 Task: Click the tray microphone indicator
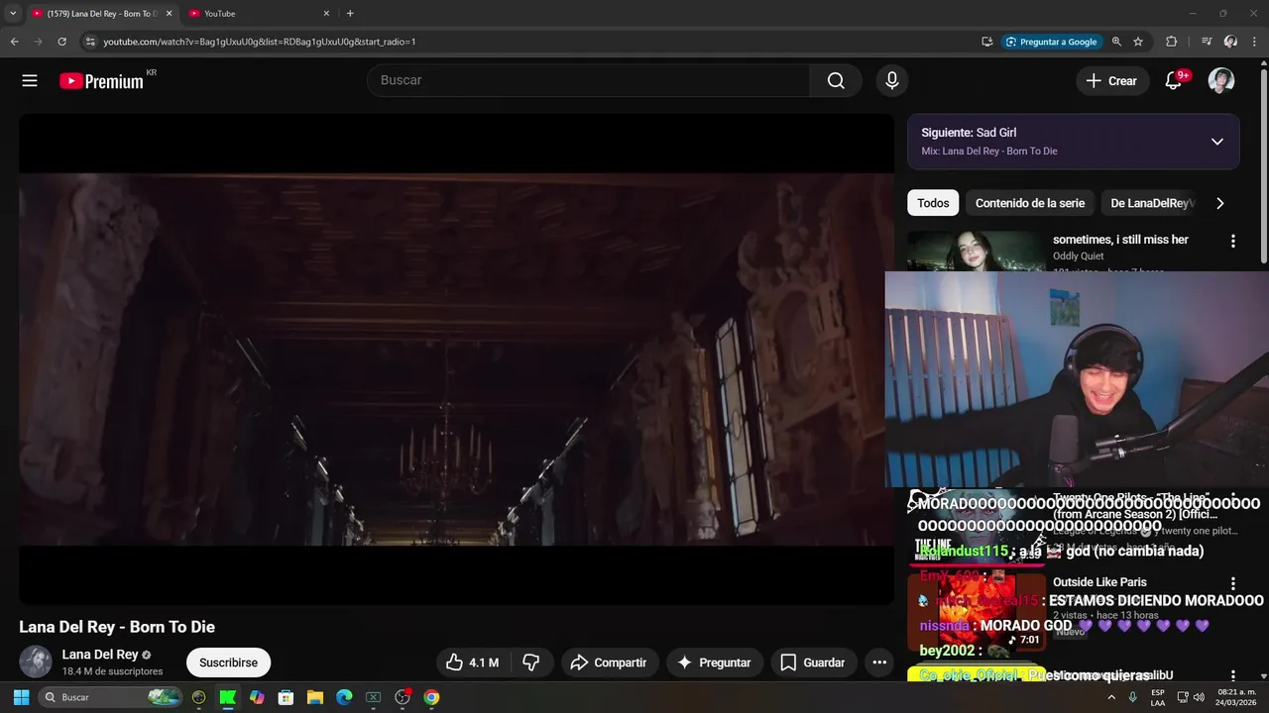1132,697
